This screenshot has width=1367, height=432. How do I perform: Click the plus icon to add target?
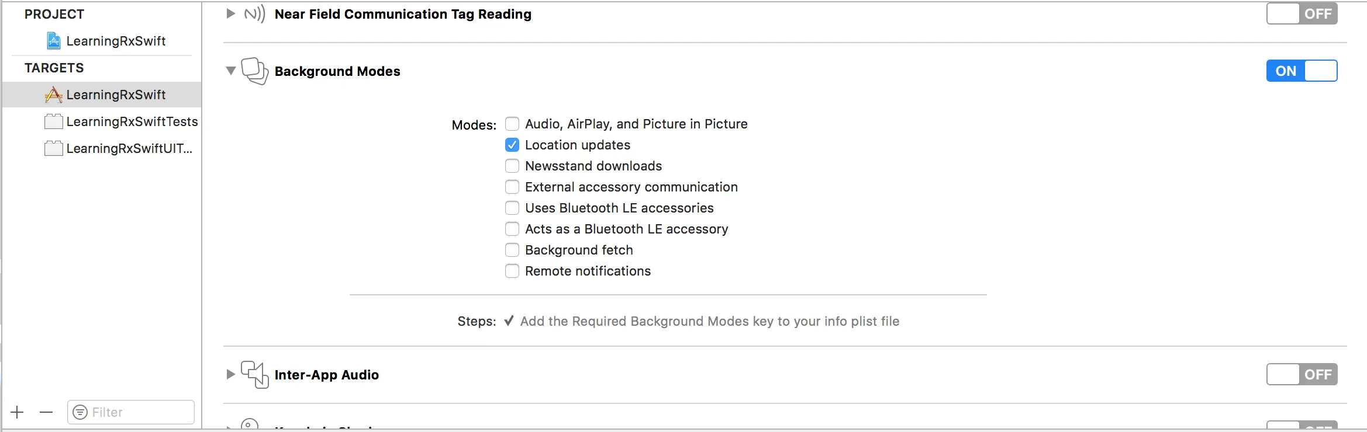[x=18, y=412]
